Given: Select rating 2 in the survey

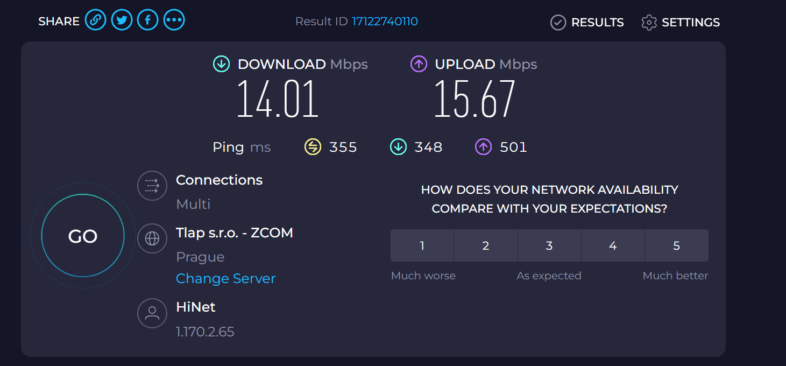Looking at the screenshot, I should [486, 245].
